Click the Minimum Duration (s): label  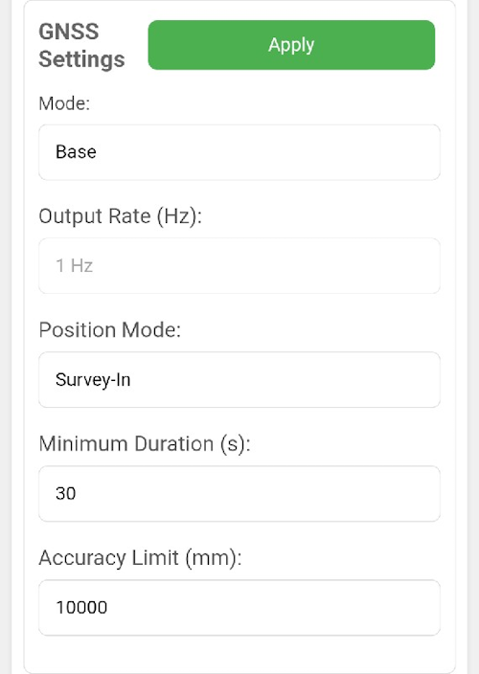tap(145, 444)
